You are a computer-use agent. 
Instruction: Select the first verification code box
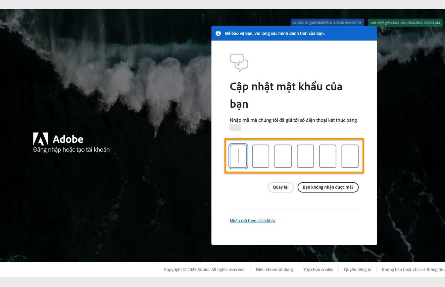pos(238,156)
